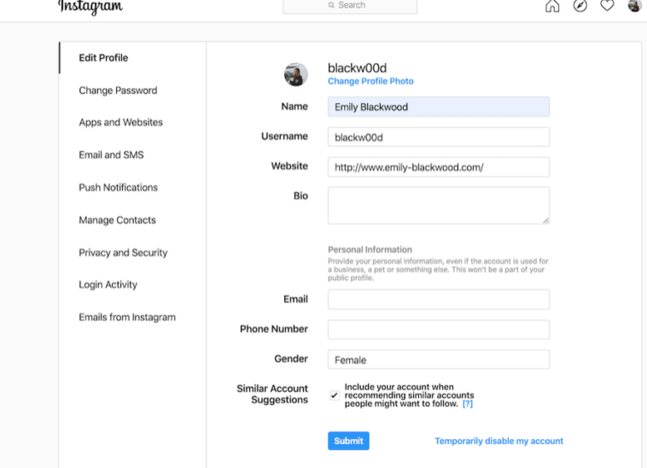Focus the Bio text area

pyautogui.click(x=439, y=205)
